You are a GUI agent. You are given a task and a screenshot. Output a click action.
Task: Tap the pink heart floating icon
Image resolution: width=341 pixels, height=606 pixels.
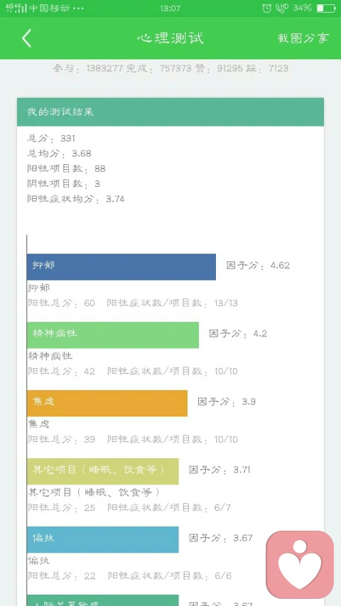pos(300,565)
